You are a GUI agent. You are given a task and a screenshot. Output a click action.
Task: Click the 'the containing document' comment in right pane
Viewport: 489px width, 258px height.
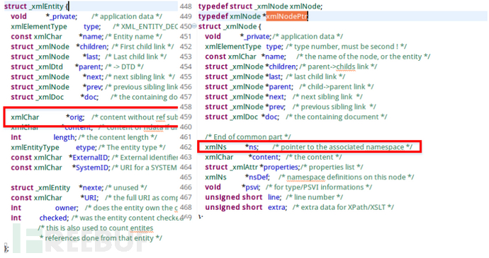click(x=337, y=117)
